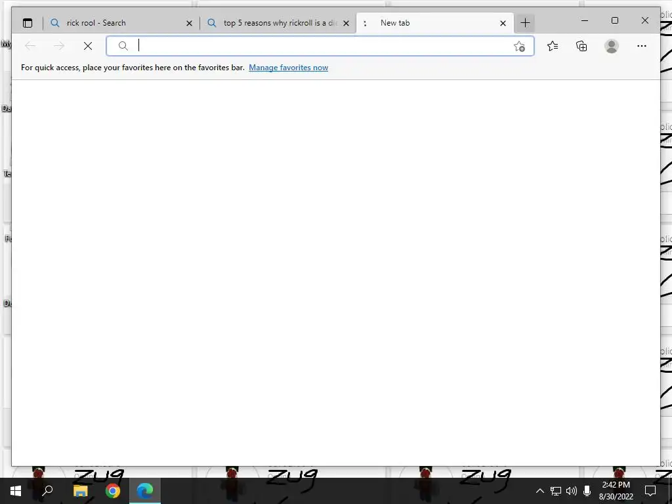Add this page to favorites star
The height and width of the screenshot is (504, 672).
[520, 47]
